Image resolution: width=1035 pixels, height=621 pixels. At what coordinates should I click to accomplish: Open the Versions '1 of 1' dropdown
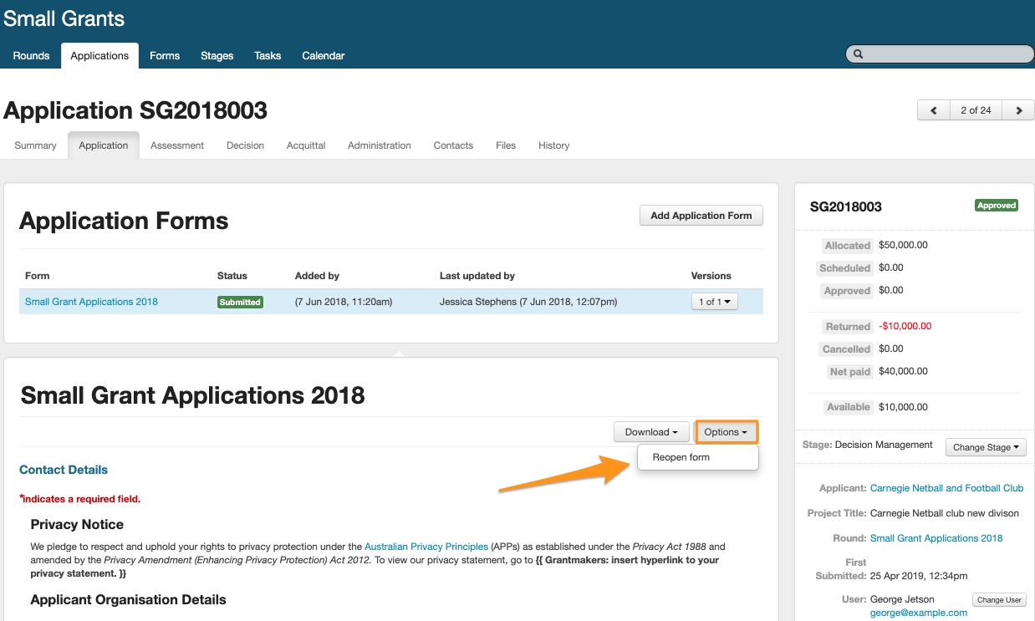(714, 302)
